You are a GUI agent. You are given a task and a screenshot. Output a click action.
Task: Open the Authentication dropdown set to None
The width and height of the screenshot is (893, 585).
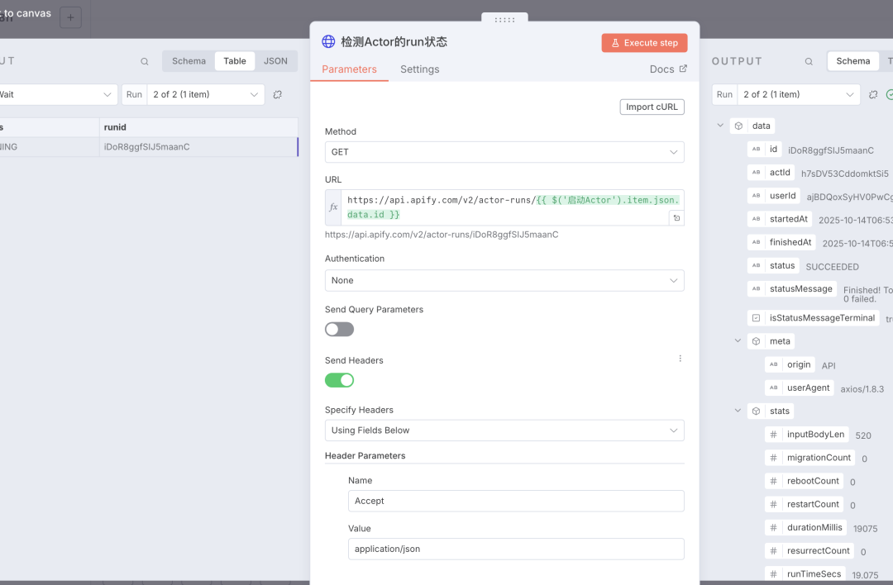coord(504,281)
